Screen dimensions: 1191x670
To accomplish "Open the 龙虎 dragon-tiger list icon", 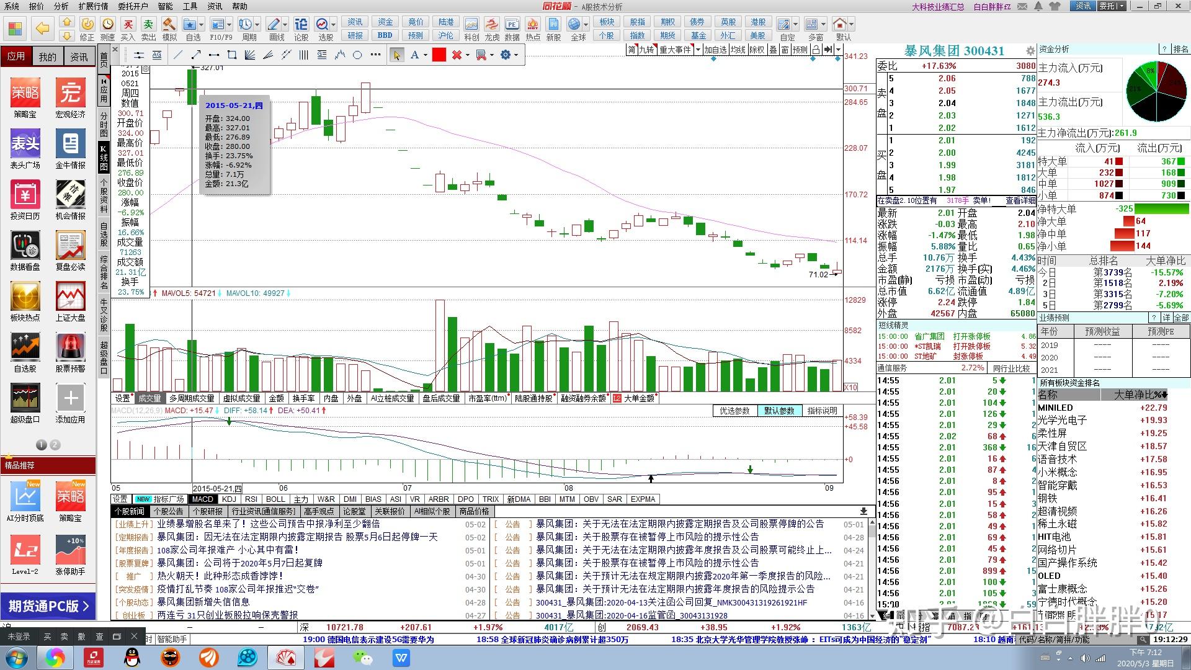I will [491, 29].
